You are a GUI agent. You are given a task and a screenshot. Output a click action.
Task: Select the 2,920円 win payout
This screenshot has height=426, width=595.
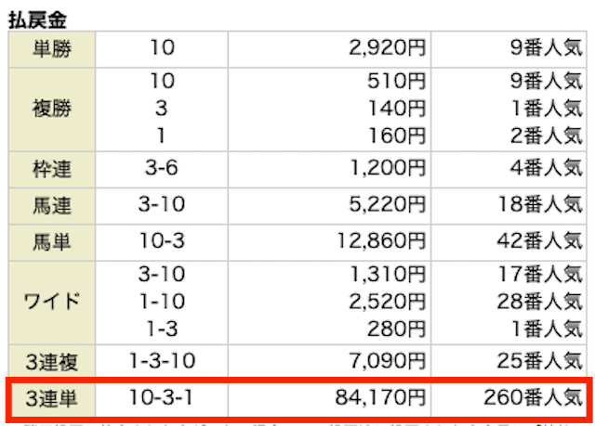click(387, 48)
